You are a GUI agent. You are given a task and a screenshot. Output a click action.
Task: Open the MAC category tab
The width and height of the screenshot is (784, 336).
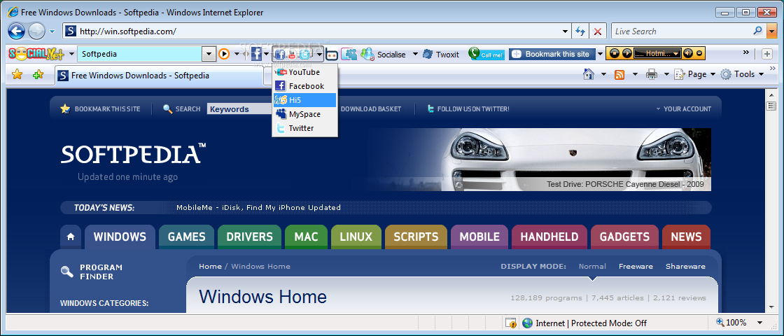click(x=306, y=237)
